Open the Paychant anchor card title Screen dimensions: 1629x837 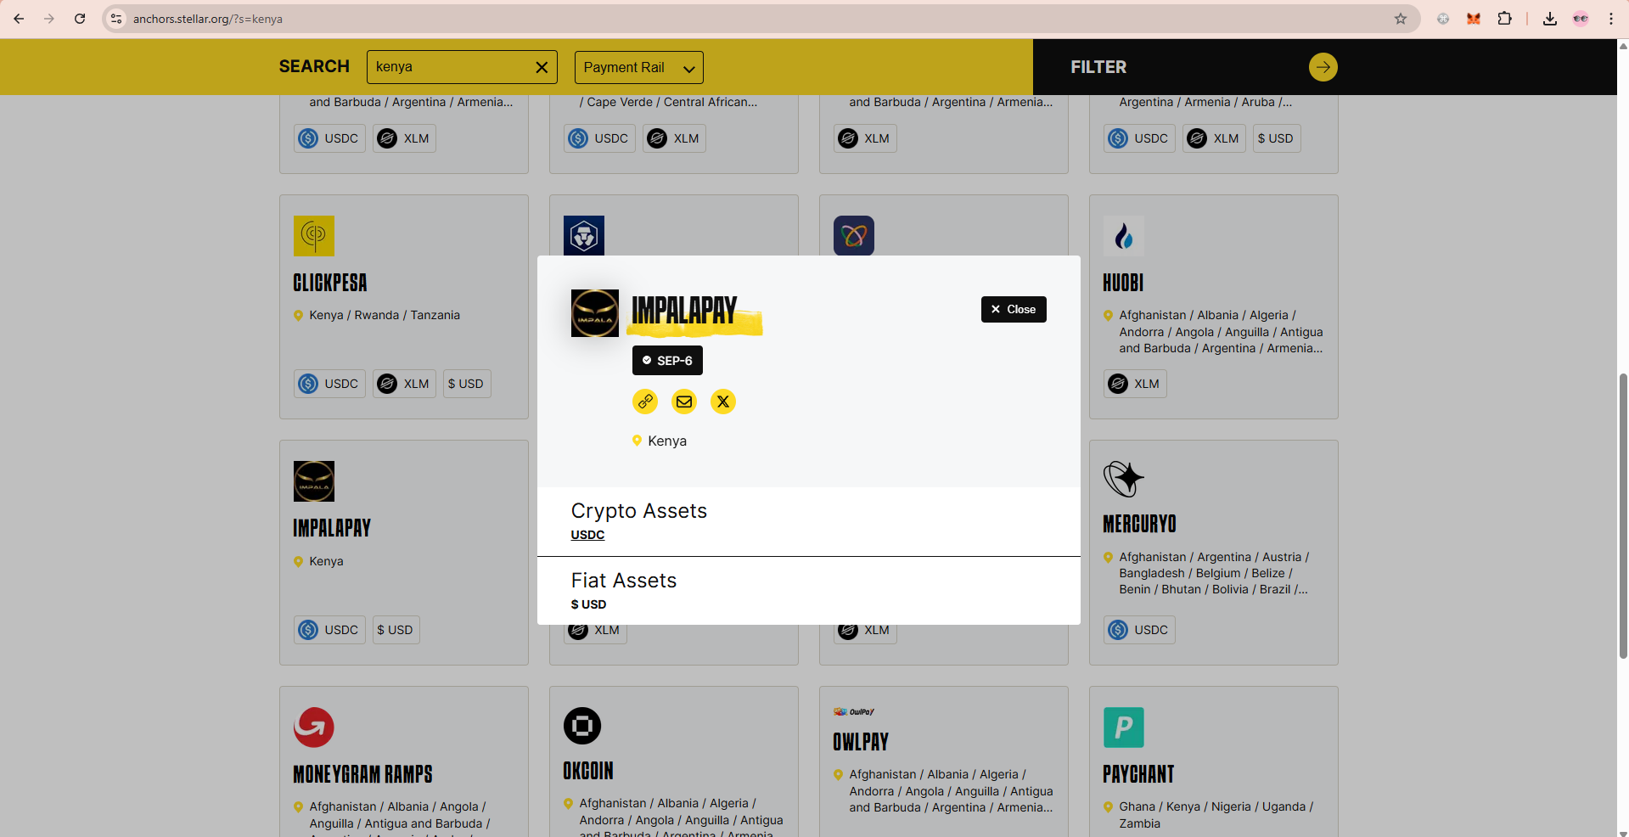coord(1138,774)
